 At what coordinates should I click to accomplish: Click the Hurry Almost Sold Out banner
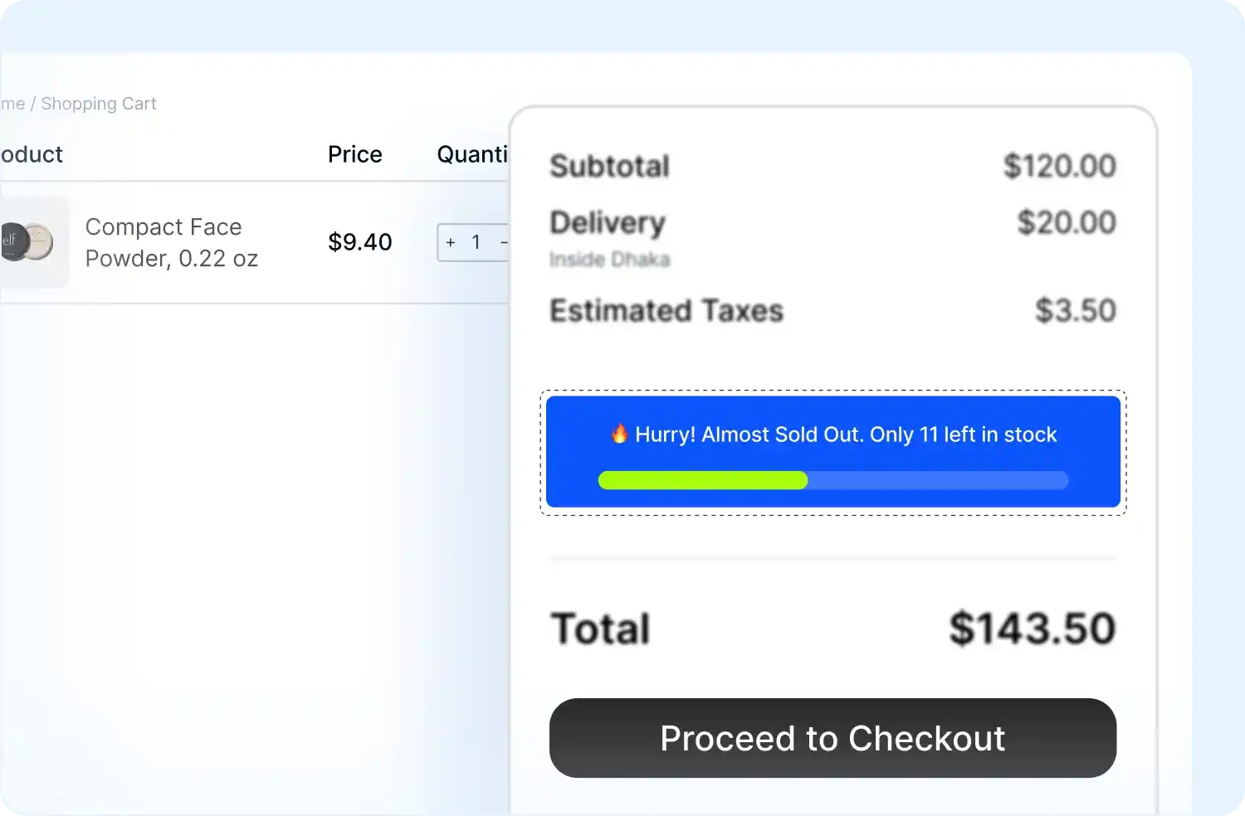click(x=832, y=452)
